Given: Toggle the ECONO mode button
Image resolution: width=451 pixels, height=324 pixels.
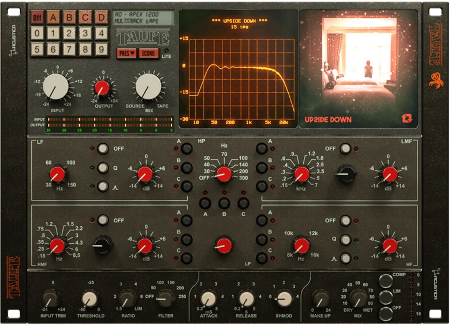Looking at the screenshot, I should coord(148,53).
